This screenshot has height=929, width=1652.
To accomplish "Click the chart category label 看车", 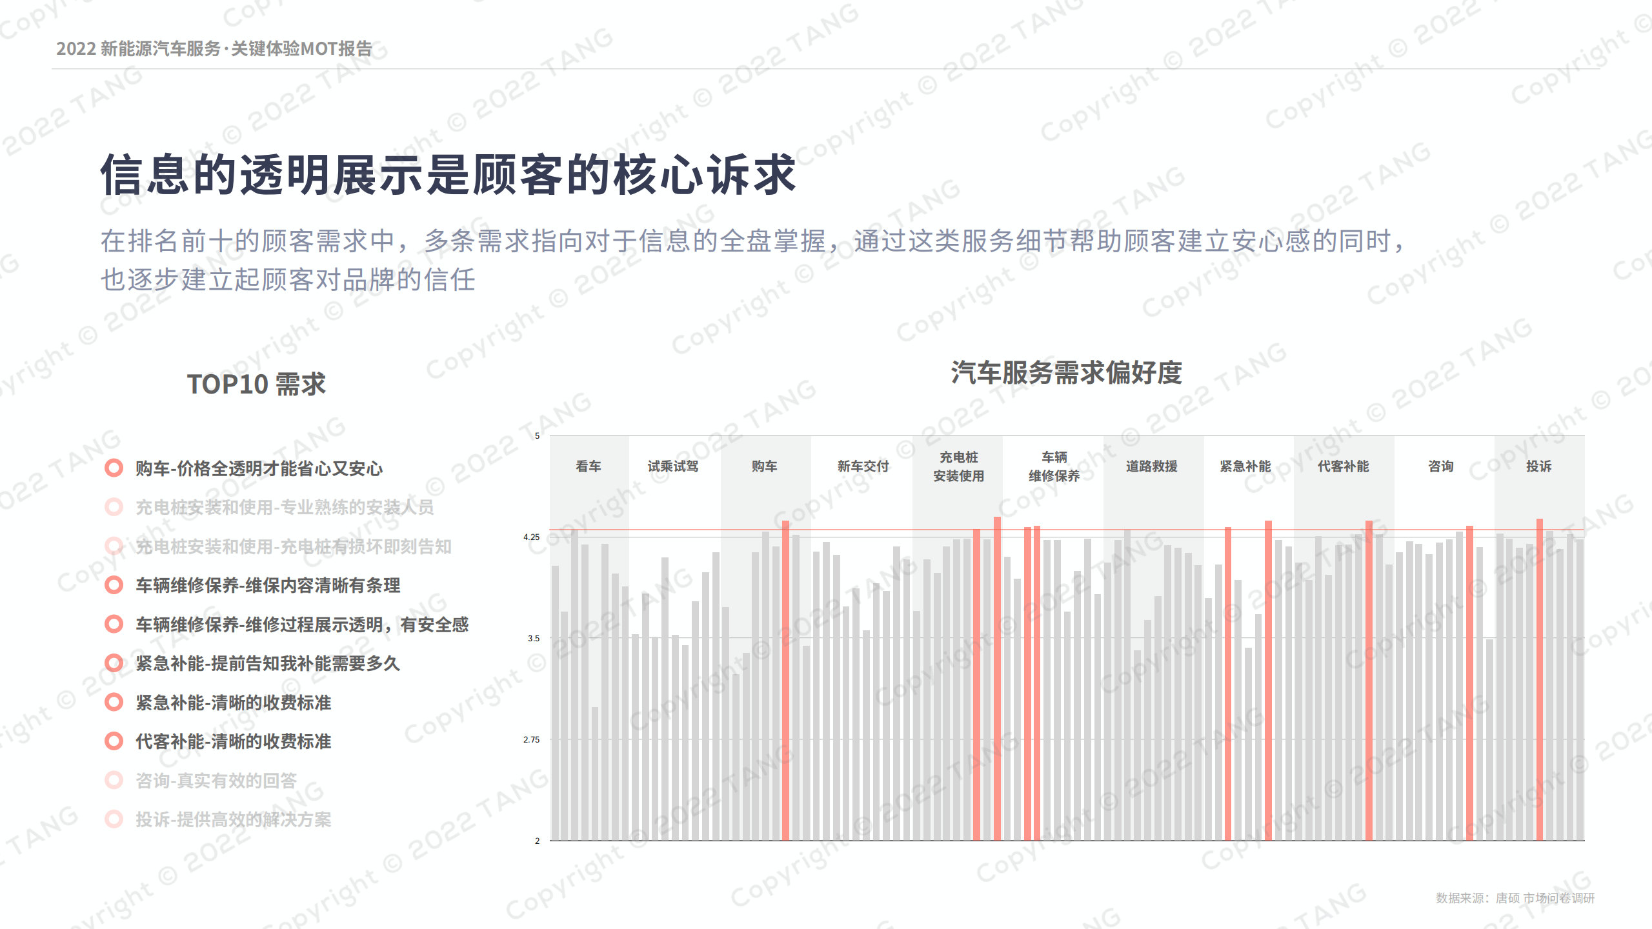I will pyautogui.click(x=589, y=466).
